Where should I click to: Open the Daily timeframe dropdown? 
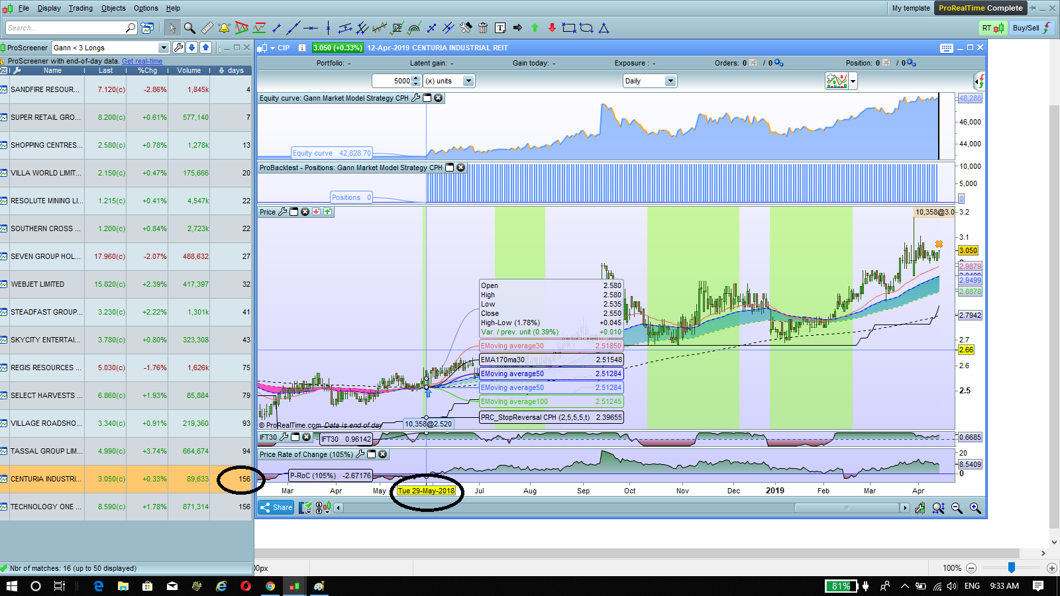pyautogui.click(x=670, y=81)
